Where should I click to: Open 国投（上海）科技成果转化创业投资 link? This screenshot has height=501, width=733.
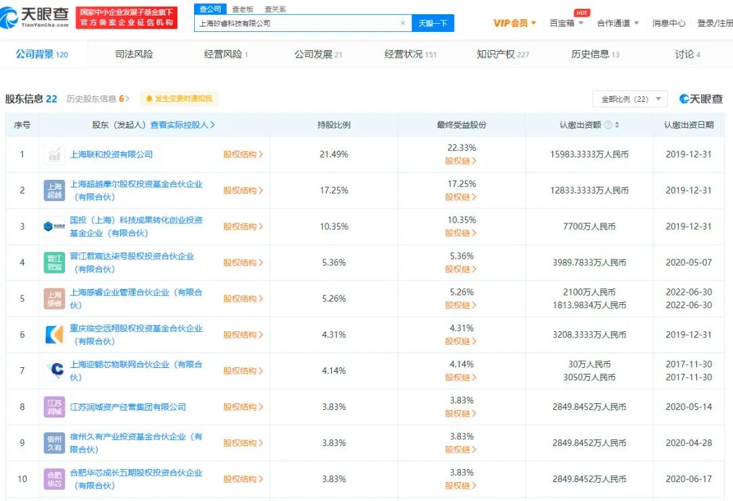136,227
